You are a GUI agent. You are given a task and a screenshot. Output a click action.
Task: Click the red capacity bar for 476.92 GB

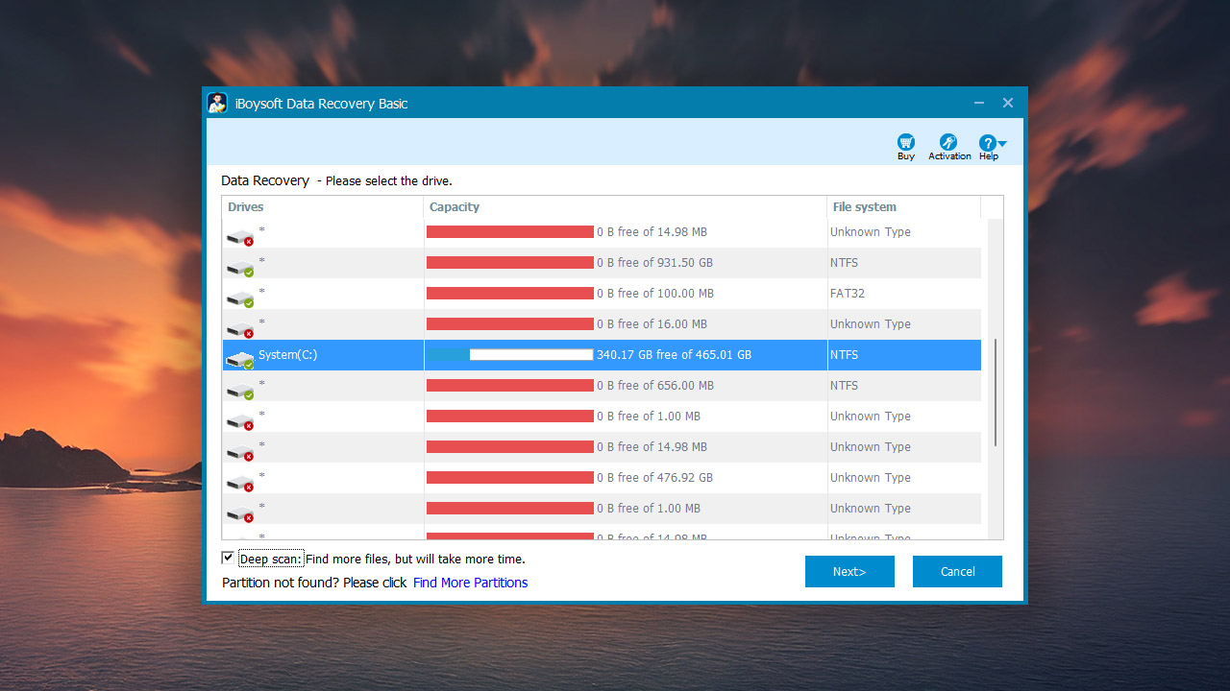click(510, 478)
